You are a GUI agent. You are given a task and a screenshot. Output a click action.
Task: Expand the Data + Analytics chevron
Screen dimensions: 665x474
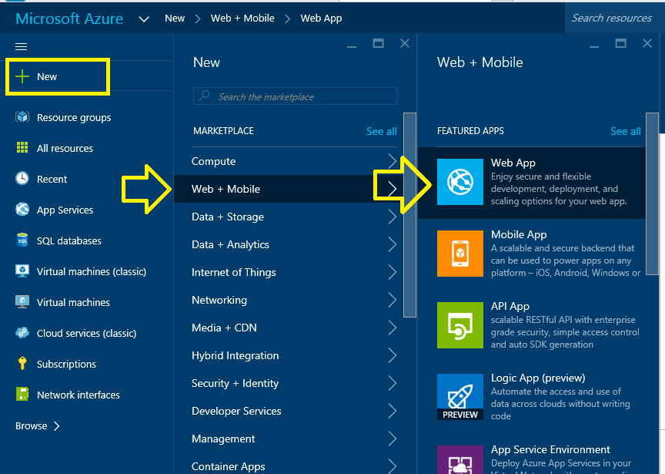pyautogui.click(x=393, y=244)
